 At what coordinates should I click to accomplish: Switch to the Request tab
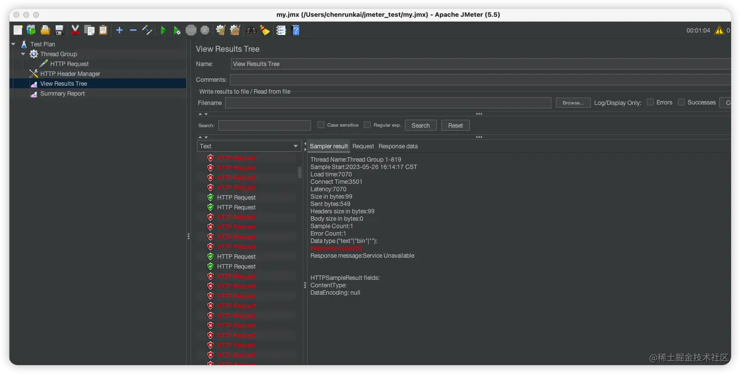tap(363, 146)
